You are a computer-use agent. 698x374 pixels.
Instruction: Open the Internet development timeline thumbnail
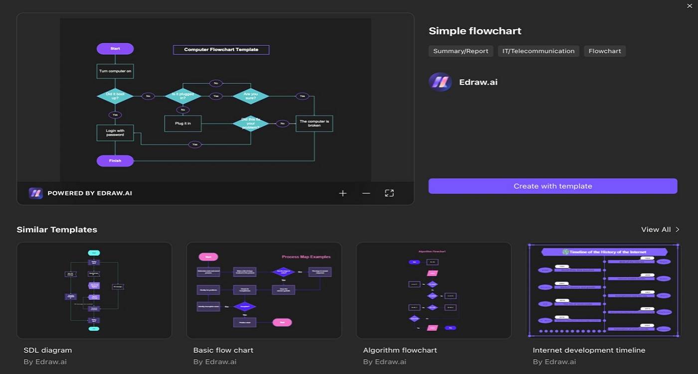pos(603,291)
